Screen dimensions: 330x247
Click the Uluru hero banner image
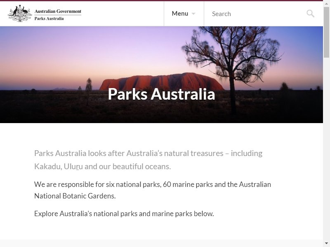[161, 75]
